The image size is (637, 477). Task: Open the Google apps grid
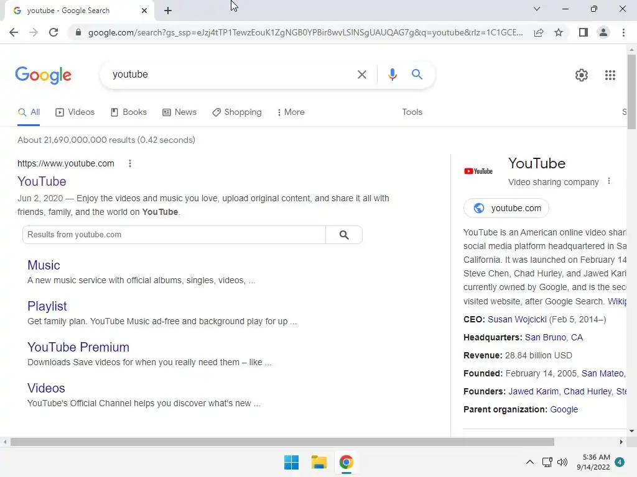[x=610, y=75]
